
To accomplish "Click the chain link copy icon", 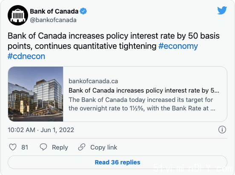I will (82, 147).
